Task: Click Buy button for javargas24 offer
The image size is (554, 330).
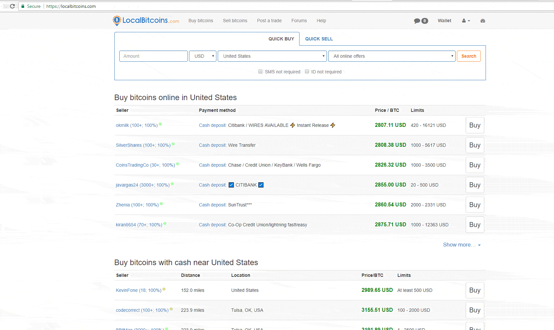Action: (x=475, y=185)
